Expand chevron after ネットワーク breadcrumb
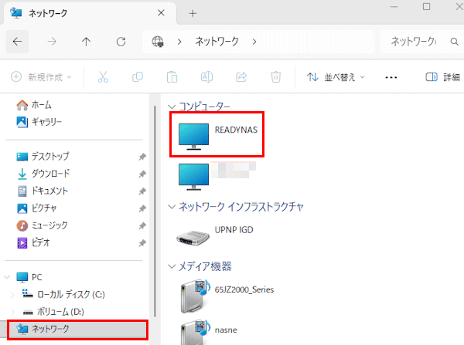The image size is (464, 345). pyautogui.click(x=254, y=42)
